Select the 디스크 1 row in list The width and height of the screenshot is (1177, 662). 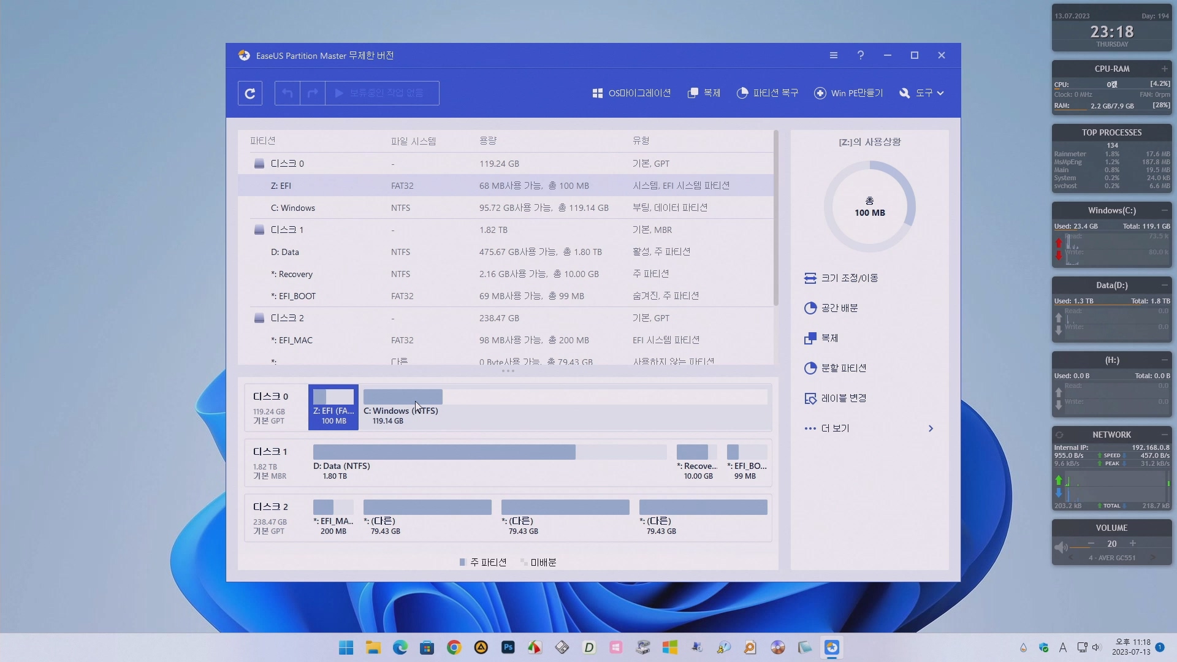point(506,230)
